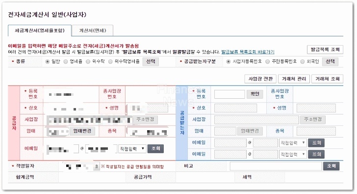Click the 사업장 전환 button
Image resolution: width=357 pixels, height=194 pixels.
point(260,79)
